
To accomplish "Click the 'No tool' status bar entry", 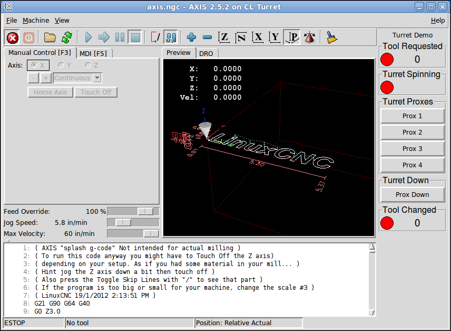I will pos(130,323).
